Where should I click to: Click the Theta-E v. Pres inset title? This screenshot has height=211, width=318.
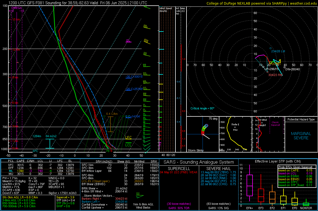tap(235, 127)
